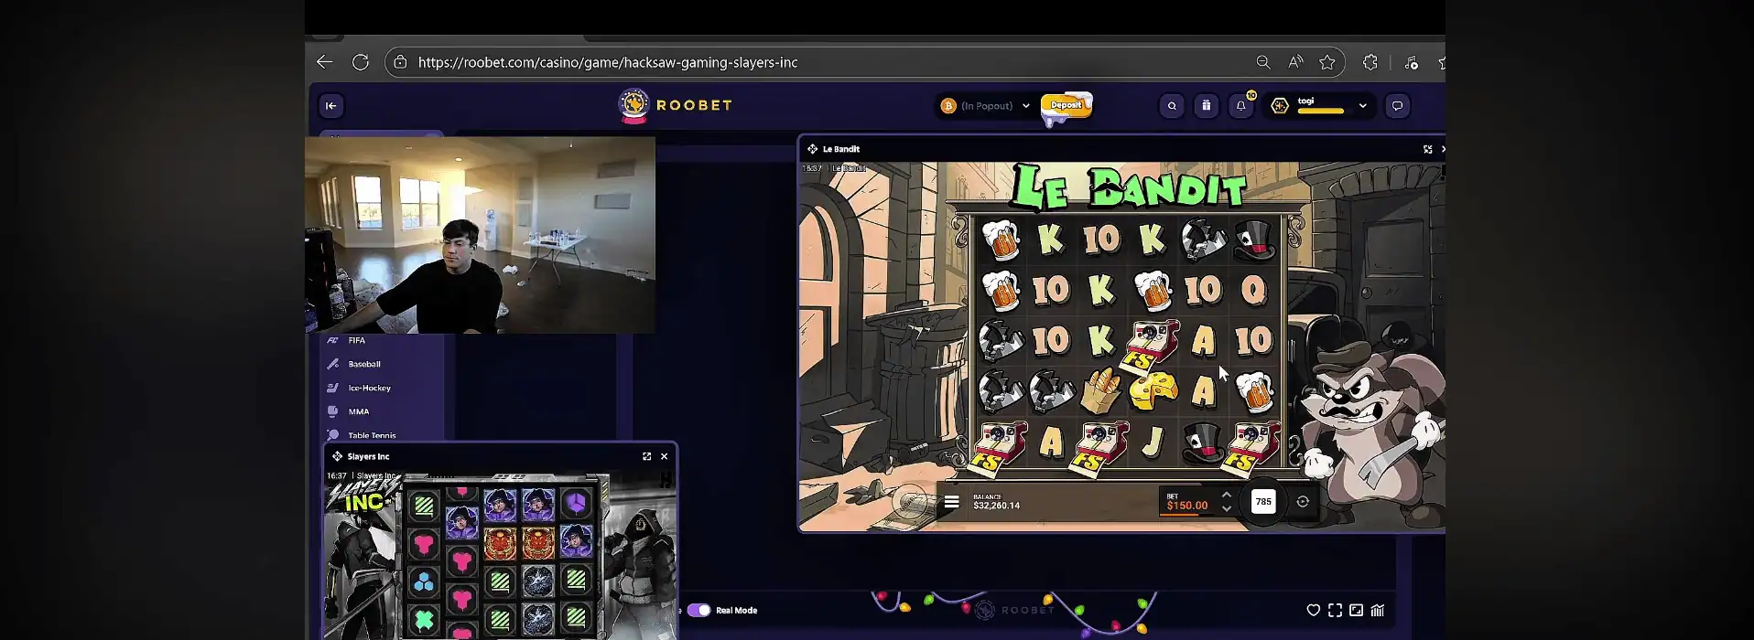Click the 785 spin counter button
The height and width of the screenshot is (640, 1754).
pos(1263,501)
